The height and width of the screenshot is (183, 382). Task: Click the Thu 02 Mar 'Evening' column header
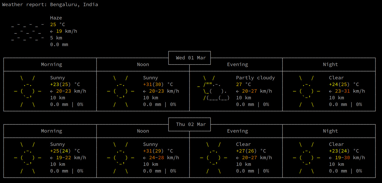tap(238, 131)
